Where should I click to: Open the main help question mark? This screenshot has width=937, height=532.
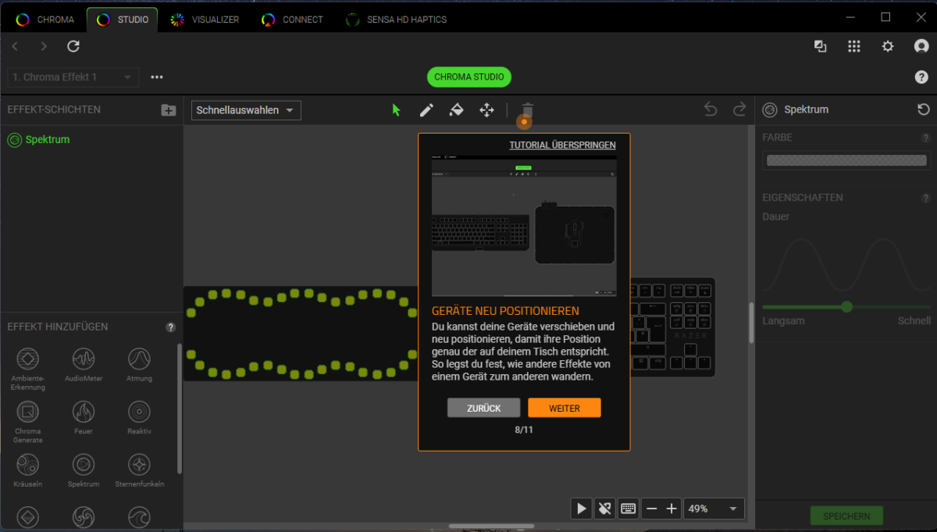(x=921, y=77)
